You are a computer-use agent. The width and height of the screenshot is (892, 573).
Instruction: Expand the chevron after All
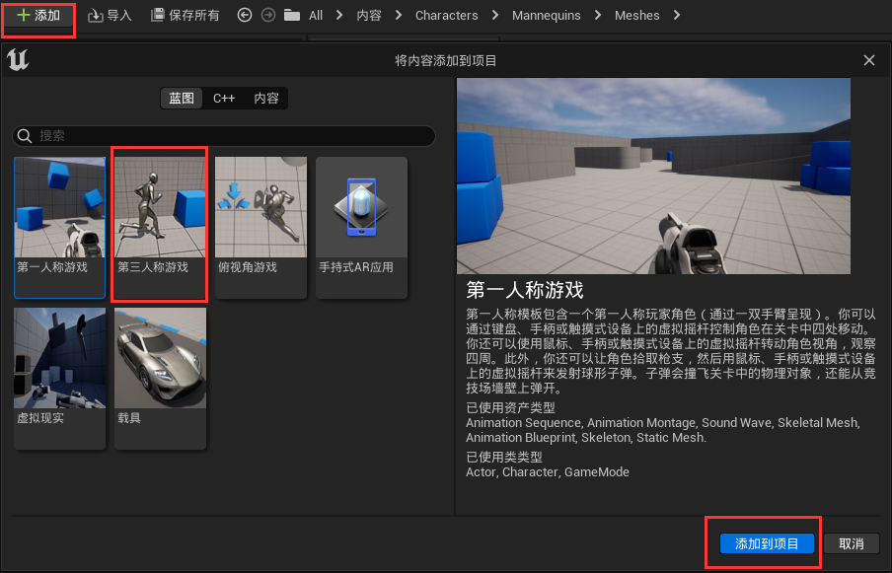click(339, 16)
